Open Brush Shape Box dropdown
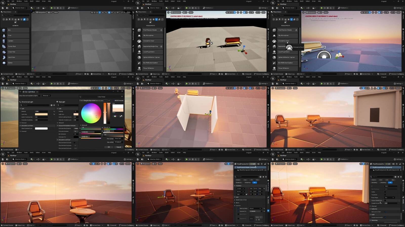Viewport: 405px width, 227px height. click(389, 197)
